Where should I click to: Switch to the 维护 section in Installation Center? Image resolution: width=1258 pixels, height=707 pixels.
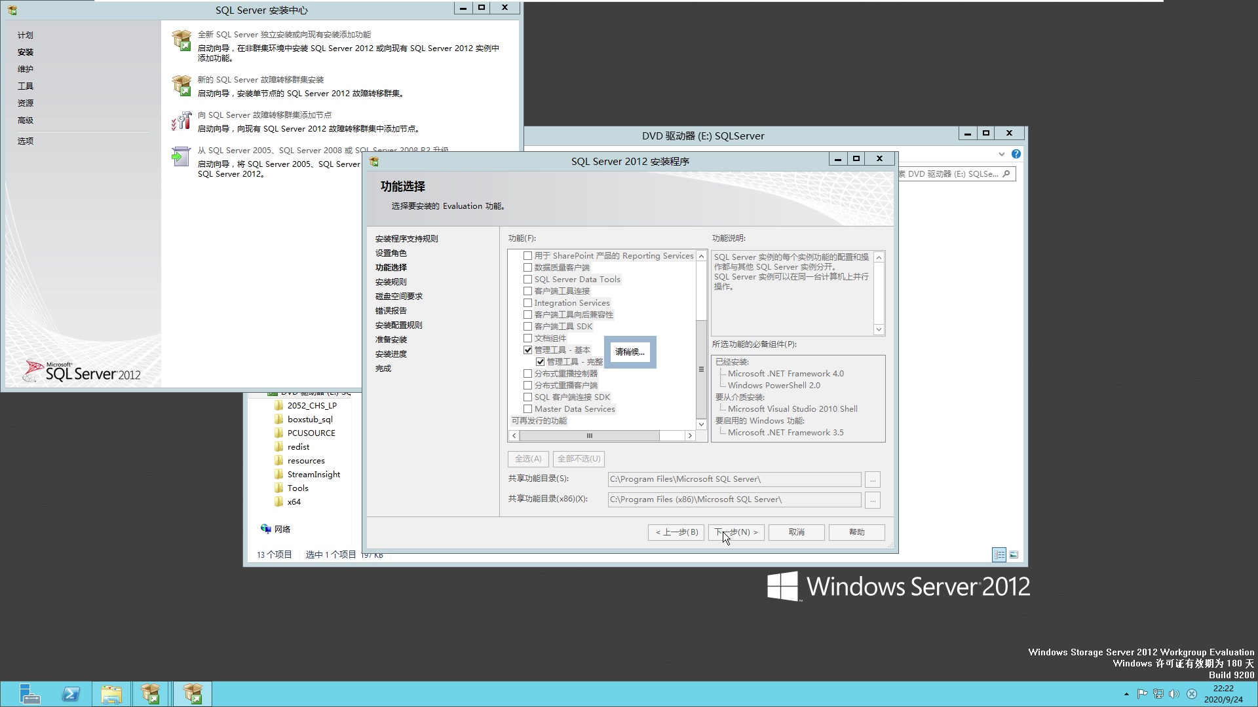click(x=26, y=69)
